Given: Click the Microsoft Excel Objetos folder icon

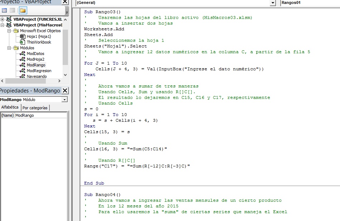Looking at the screenshot, I should click(x=16, y=31).
